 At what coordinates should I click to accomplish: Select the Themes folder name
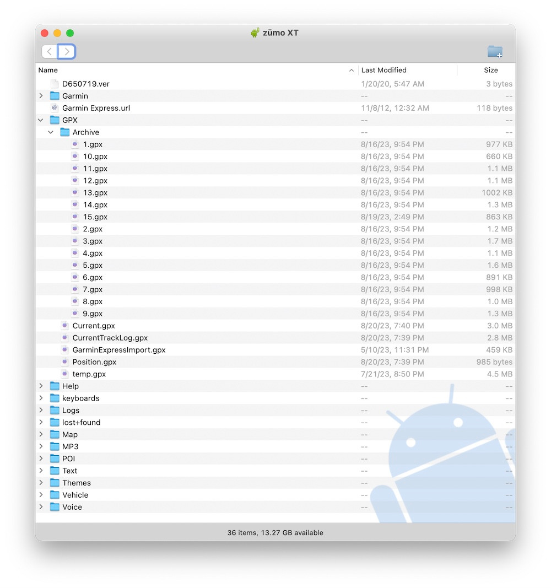77,483
